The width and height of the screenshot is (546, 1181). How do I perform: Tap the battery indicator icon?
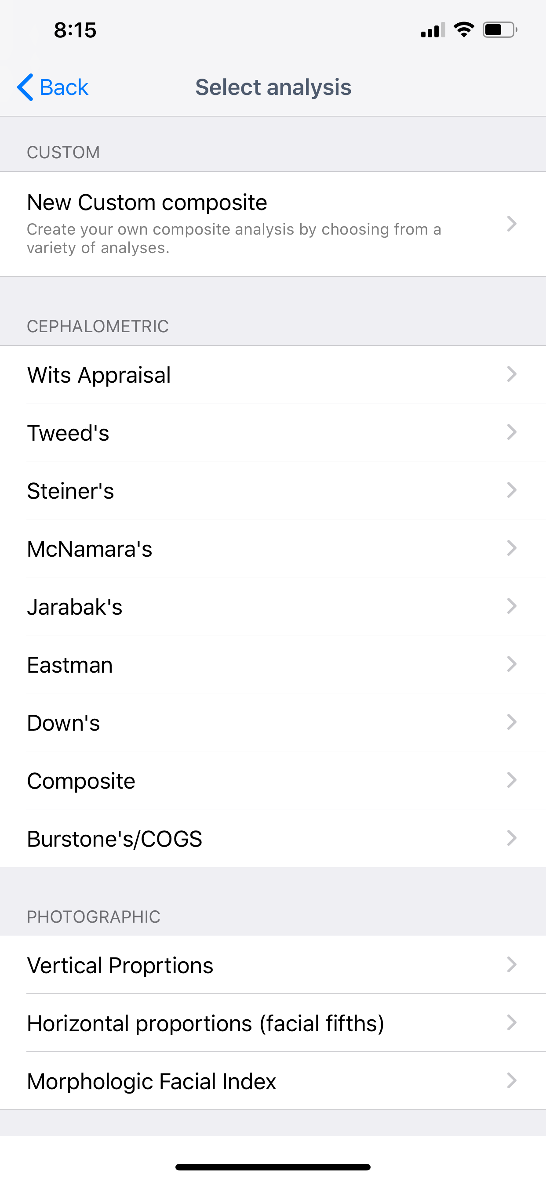[500, 30]
